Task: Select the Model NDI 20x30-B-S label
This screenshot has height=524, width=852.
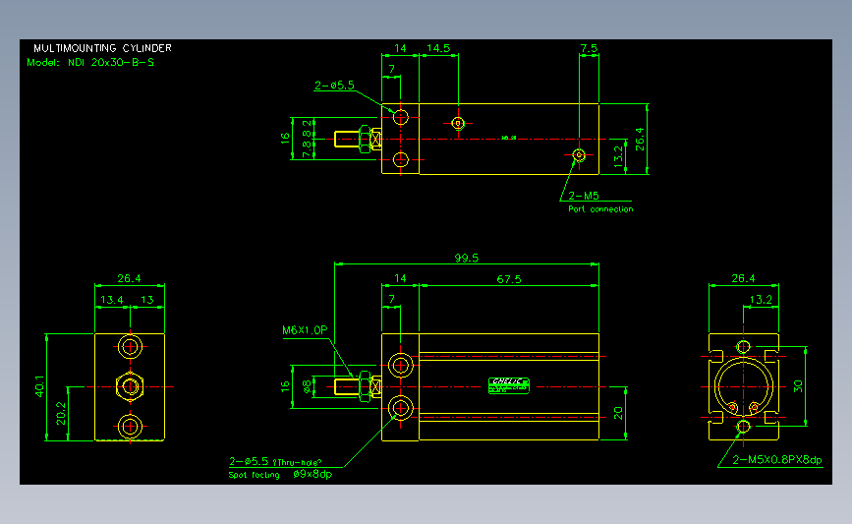Action: pos(90,63)
